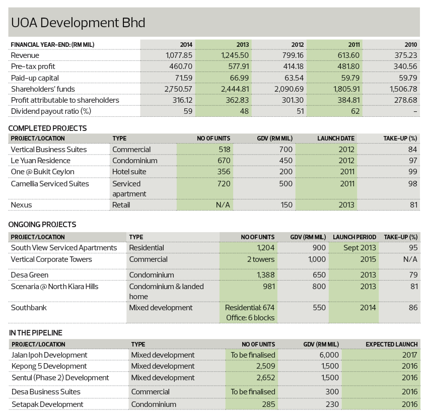The image size is (428, 413).
Task: Click Jalan Ipoh expected launch 2017
Action: pos(409,355)
